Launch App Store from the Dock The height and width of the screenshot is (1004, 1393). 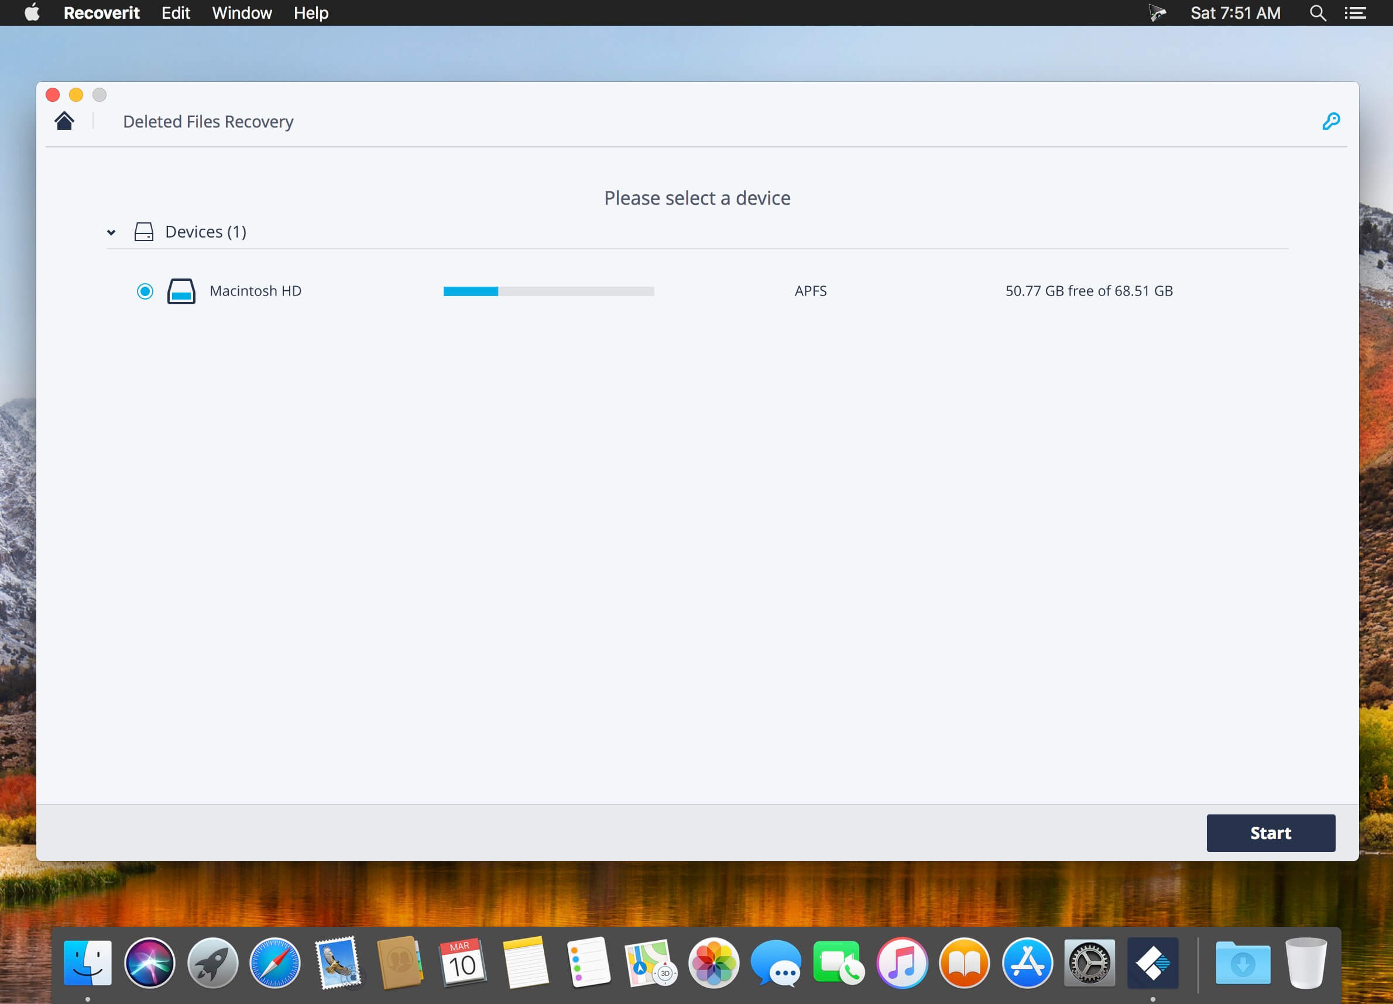pyautogui.click(x=1027, y=962)
